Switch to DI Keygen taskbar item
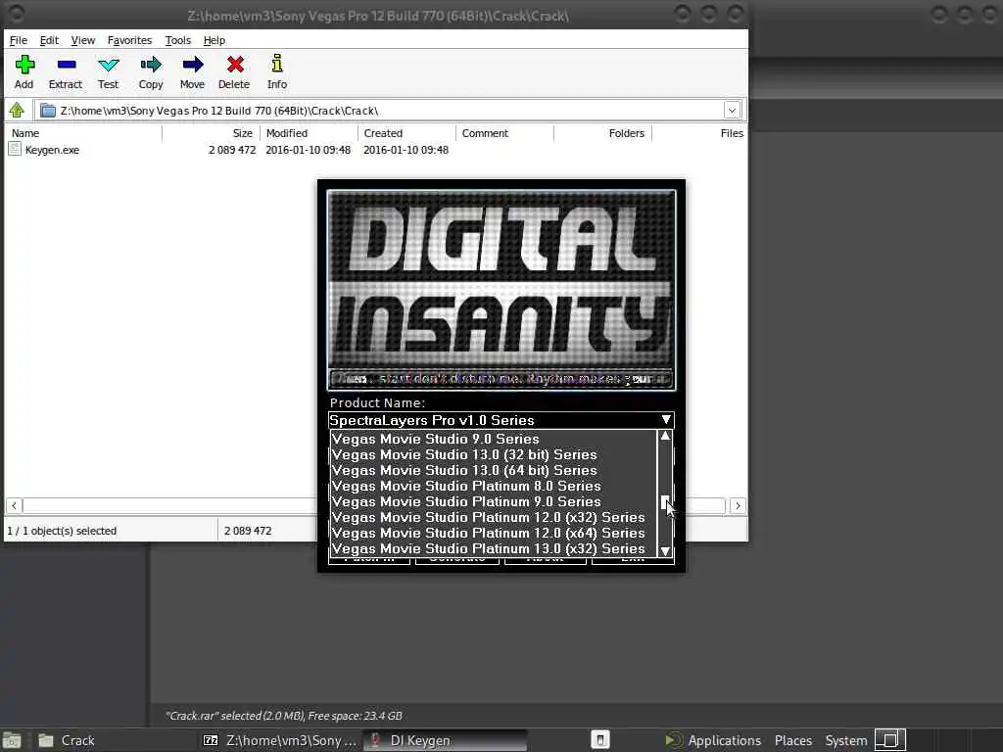 (446, 740)
